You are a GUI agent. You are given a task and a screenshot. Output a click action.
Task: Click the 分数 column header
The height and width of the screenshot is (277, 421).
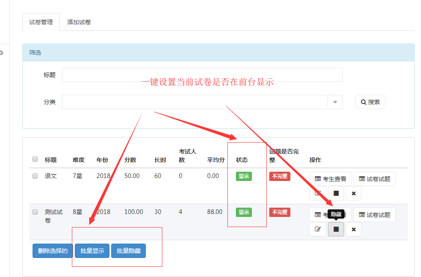130,160
